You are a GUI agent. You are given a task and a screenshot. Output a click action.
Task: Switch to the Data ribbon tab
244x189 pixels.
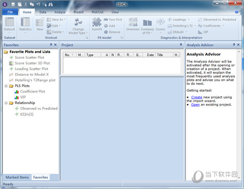coord(43,12)
